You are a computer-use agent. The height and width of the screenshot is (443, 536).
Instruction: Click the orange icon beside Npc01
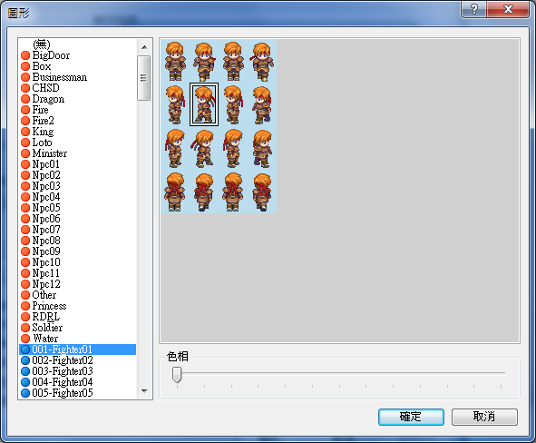tap(25, 164)
